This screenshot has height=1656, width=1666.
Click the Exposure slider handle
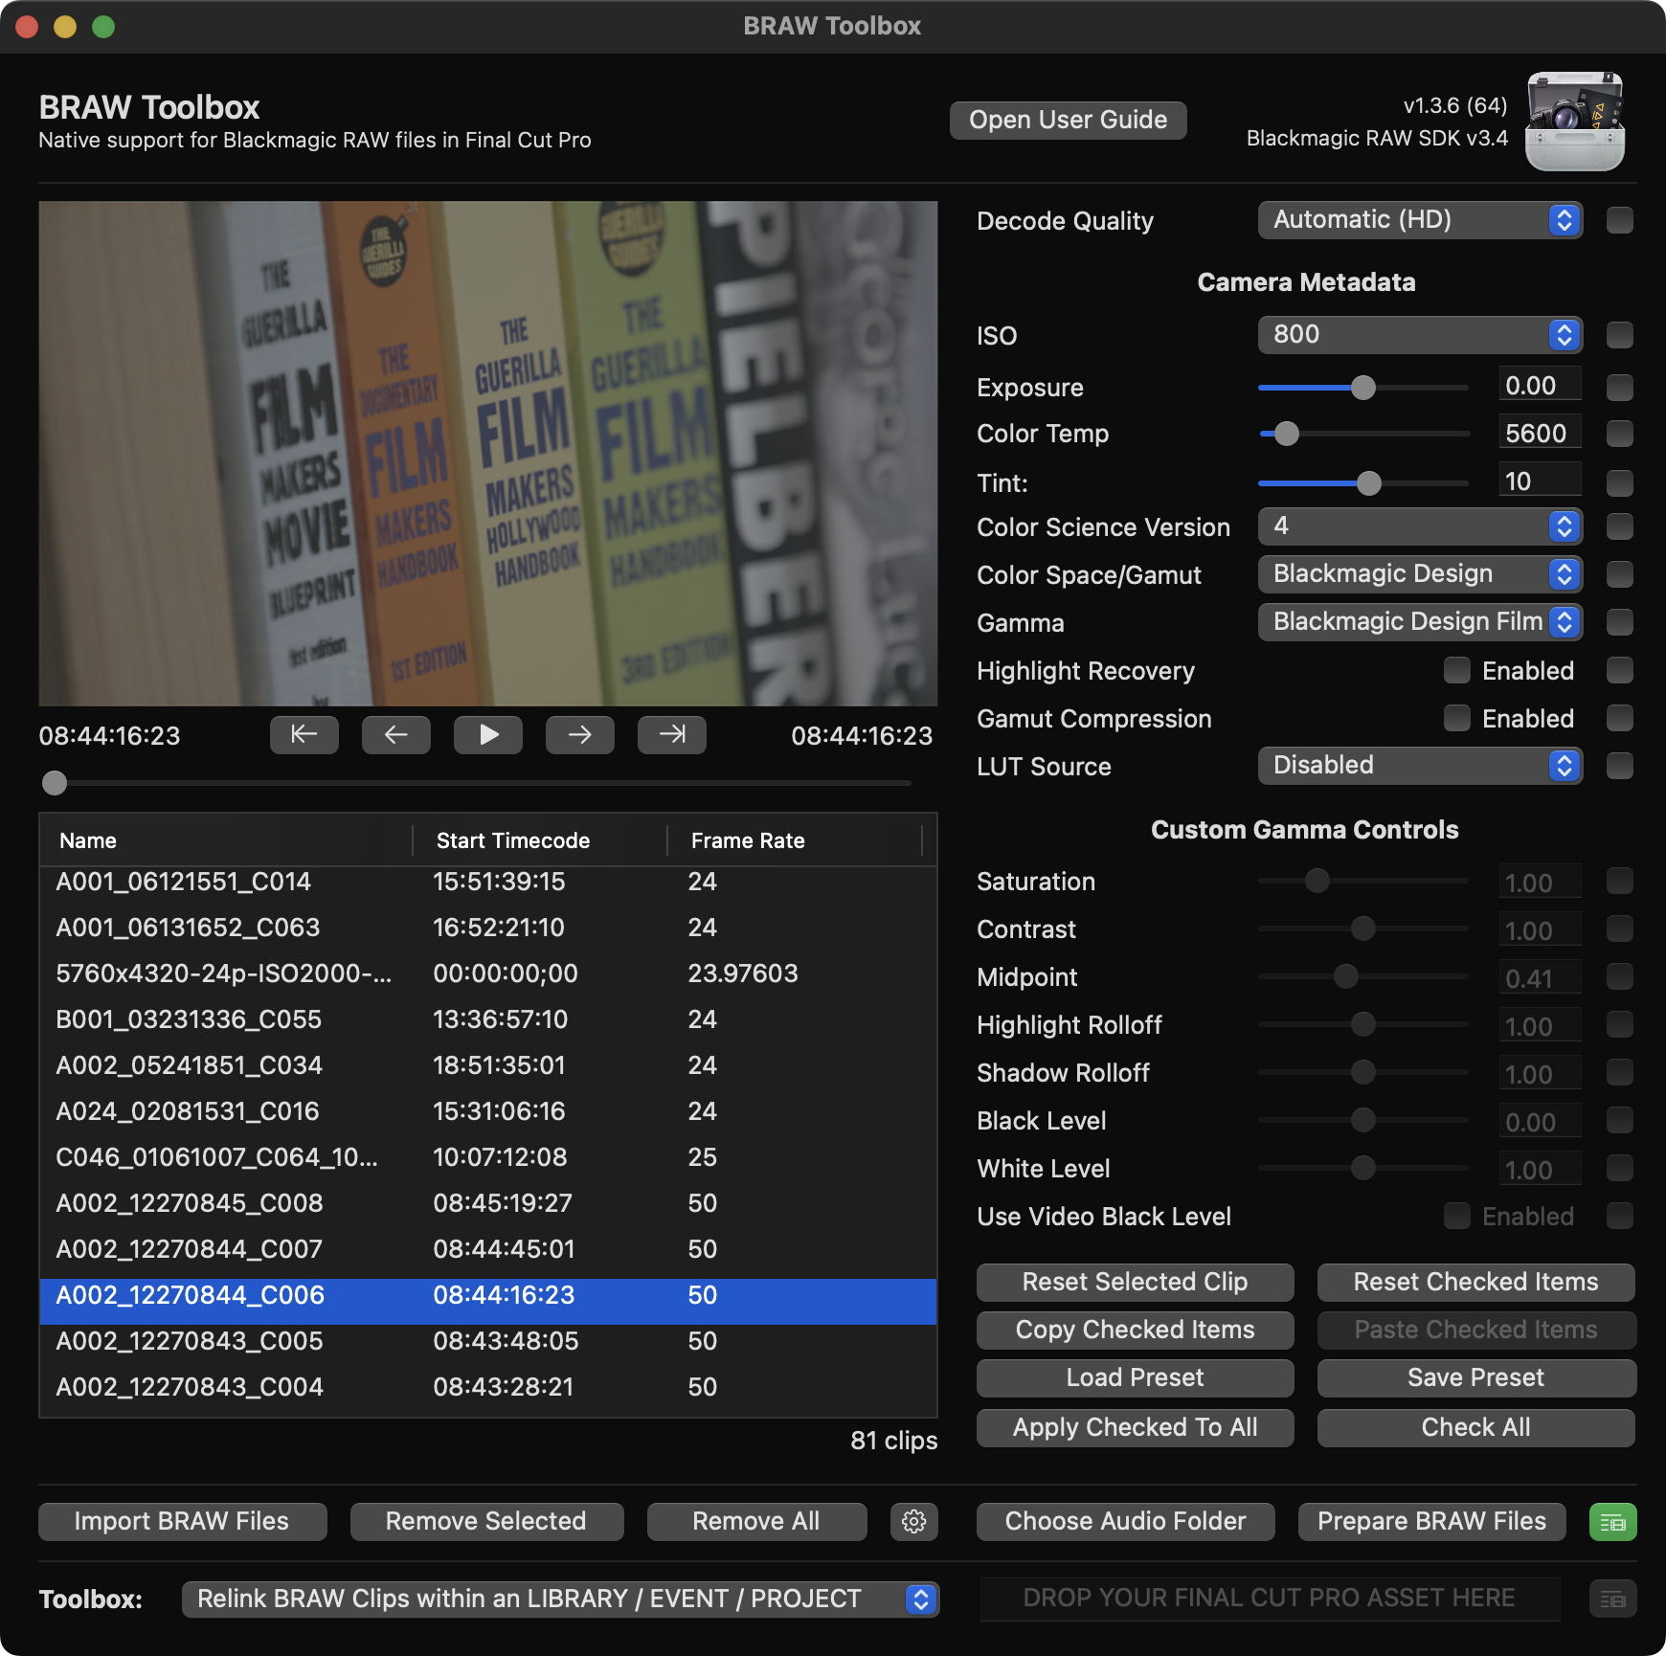pyautogui.click(x=1362, y=388)
